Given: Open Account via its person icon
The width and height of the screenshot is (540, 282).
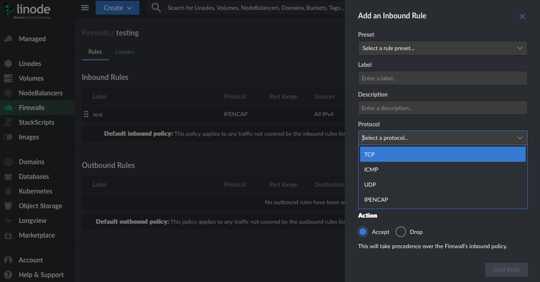Looking at the screenshot, I should tap(8, 260).
